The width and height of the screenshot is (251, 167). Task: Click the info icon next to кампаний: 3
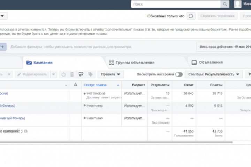[26, 131]
